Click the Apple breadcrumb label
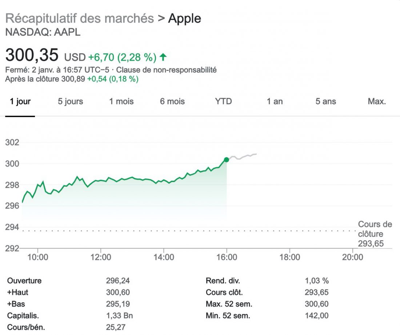 [x=184, y=18]
